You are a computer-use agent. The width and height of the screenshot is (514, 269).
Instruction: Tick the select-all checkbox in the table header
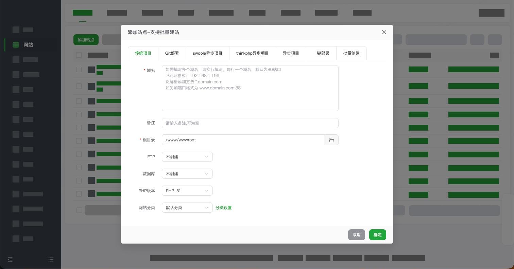pos(79,55)
